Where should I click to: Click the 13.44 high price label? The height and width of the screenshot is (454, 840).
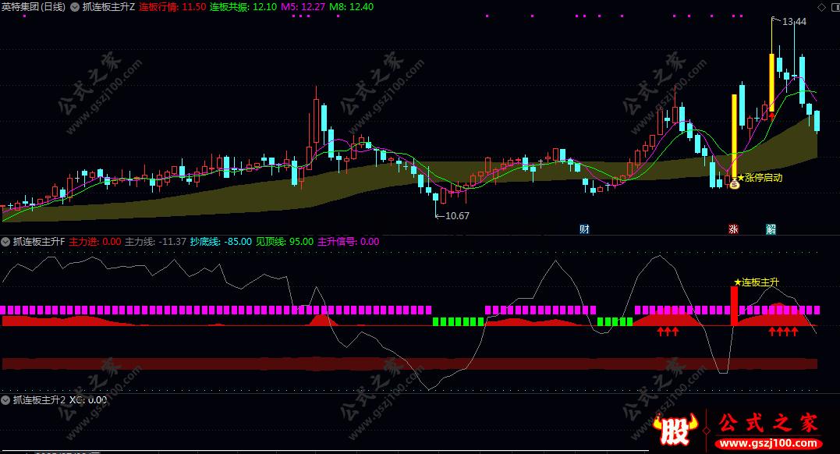(794, 21)
